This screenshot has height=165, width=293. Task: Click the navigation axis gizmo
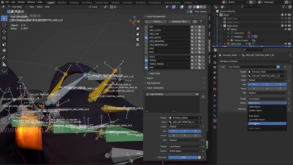pyautogui.click(x=135, y=21)
